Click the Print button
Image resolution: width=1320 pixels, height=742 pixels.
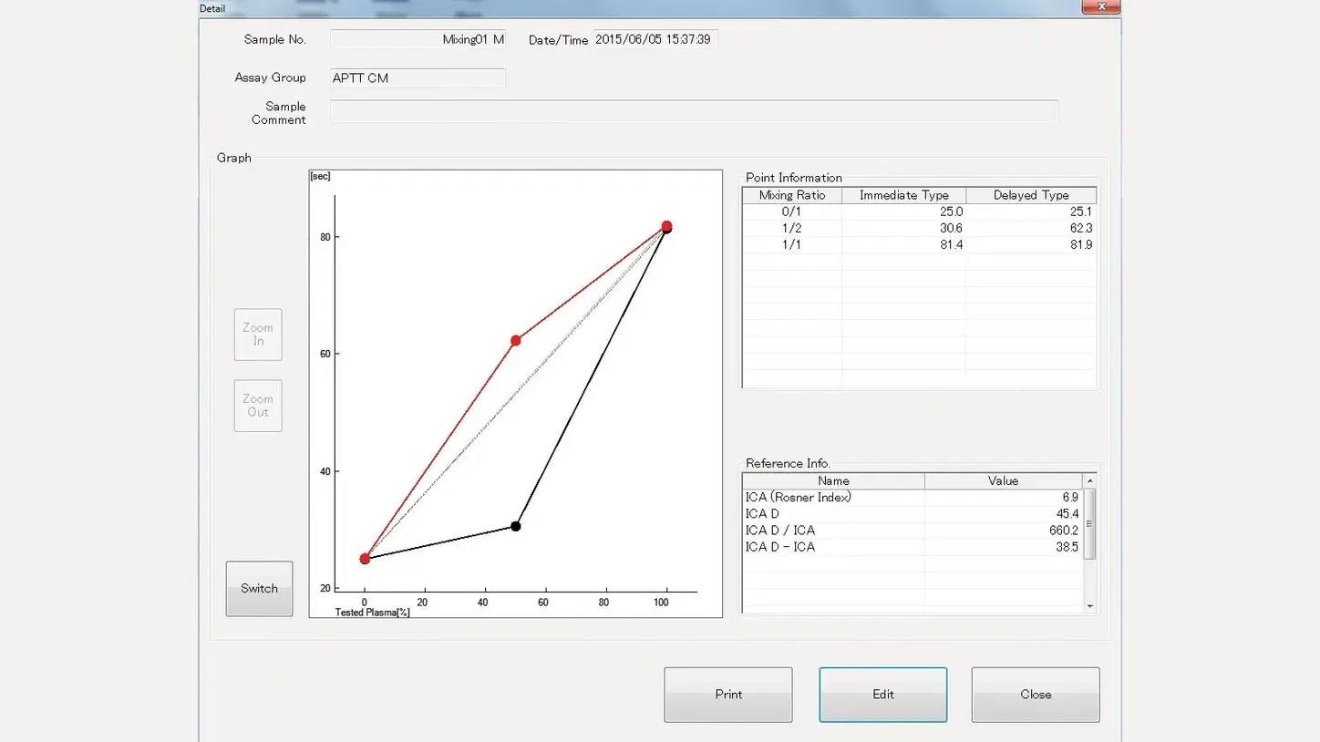pyautogui.click(x=727, y=695)
